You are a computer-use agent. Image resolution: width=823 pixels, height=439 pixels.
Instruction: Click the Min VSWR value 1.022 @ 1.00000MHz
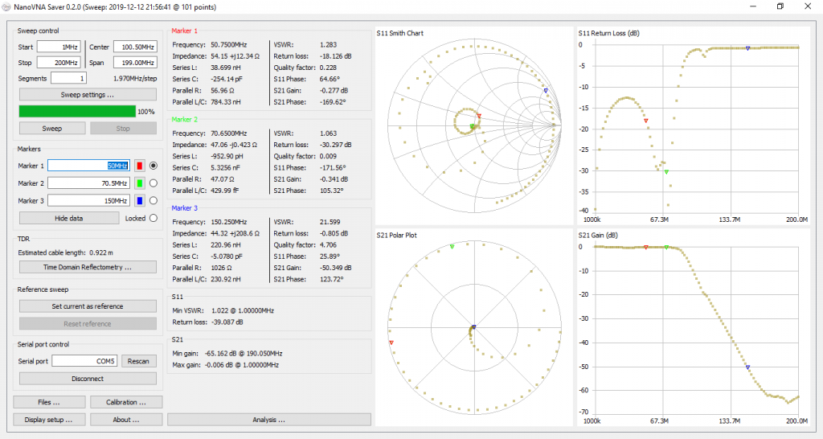[x=242, y=310]
